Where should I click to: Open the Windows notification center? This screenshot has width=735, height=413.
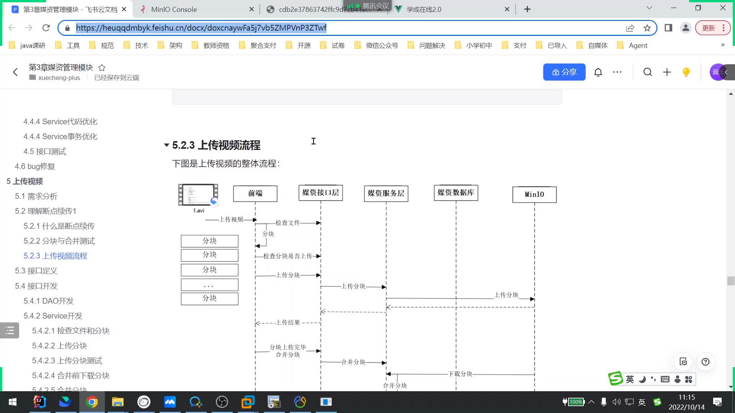[717, 402]
